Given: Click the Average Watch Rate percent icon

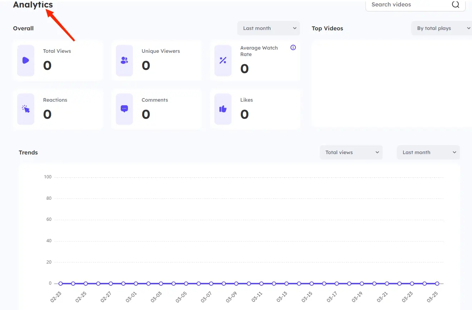Looking at the screenshot, I should [223, 60].
